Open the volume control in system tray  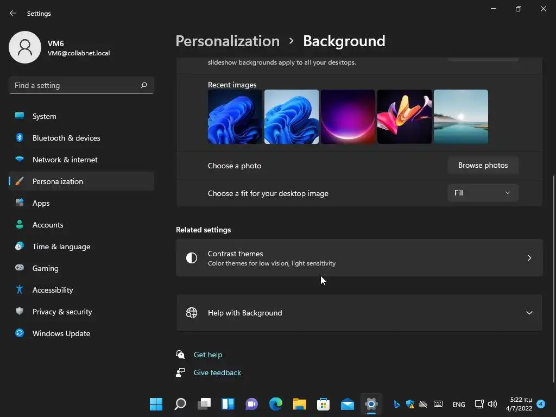(x=492, y=404)
